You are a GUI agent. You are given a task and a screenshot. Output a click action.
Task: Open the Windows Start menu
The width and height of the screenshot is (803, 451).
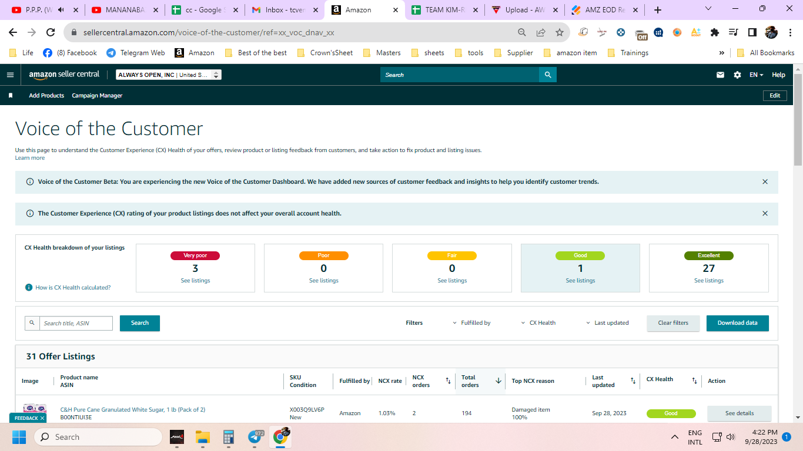coord(19,437)
